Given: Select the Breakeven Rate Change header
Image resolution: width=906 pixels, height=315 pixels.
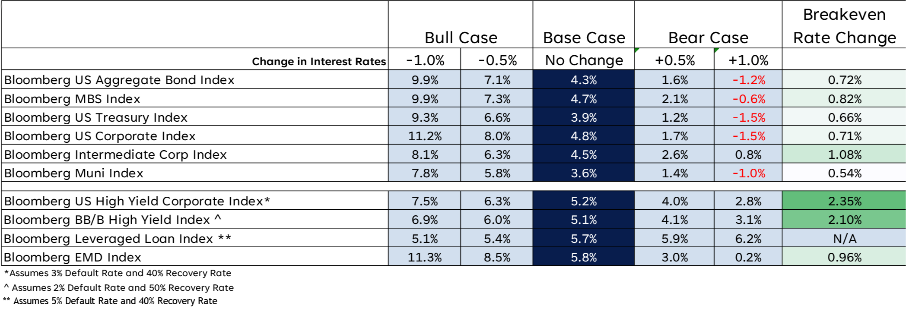Looking at the screenshot, I should pyautogui.click(x=844, y=26).
